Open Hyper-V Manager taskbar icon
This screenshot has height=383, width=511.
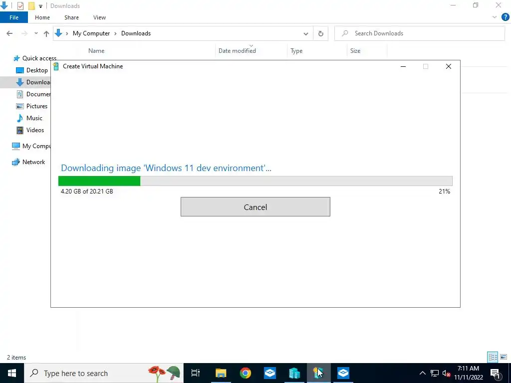[294, 373]
